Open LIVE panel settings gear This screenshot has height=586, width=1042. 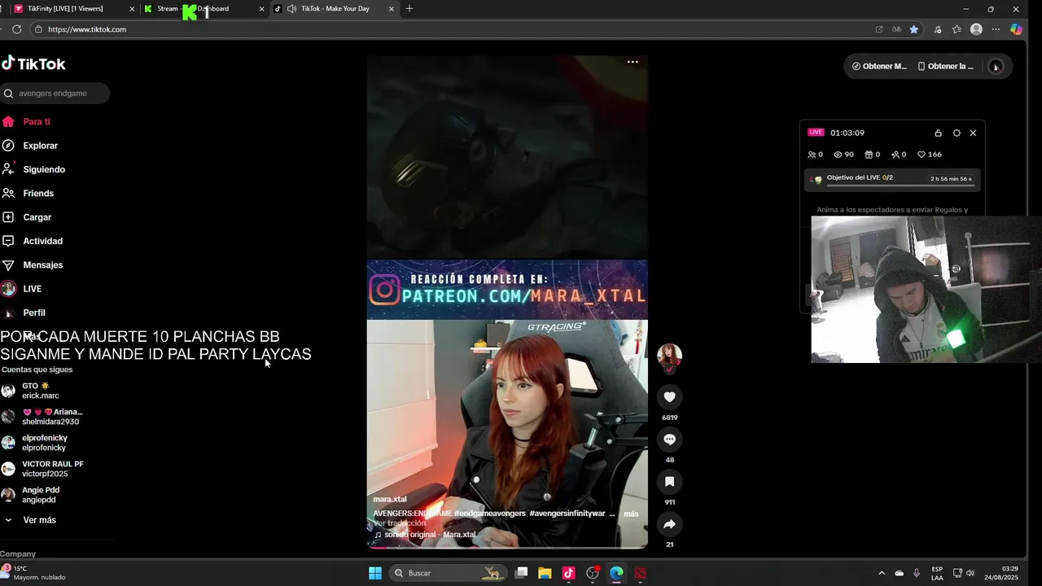pos(957,133)
